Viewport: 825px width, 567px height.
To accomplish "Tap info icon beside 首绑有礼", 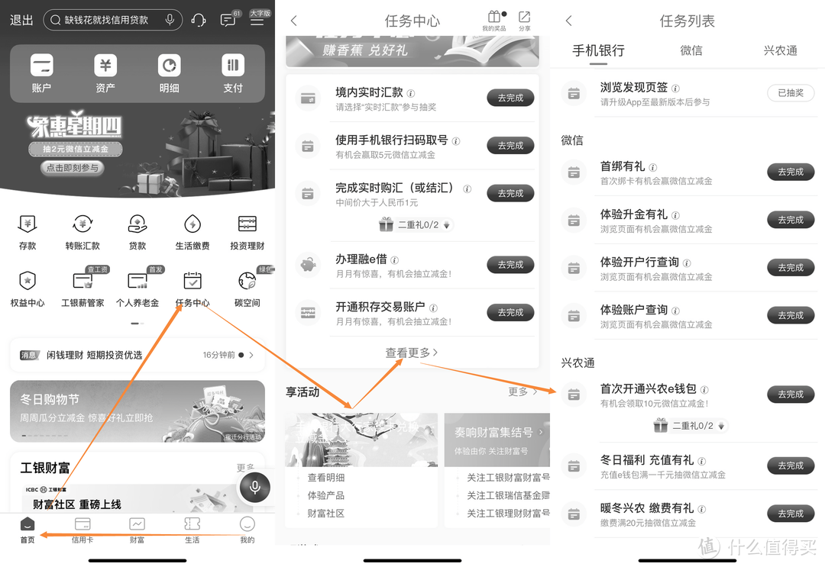I will click(x=653, y=167).
